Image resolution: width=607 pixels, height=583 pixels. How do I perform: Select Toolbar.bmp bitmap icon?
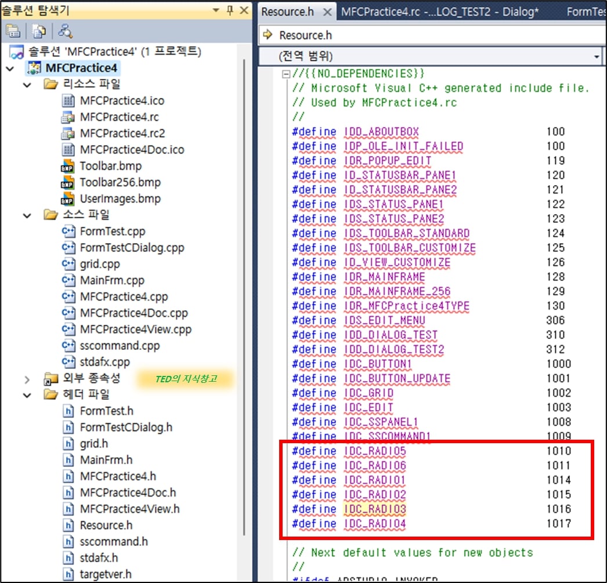coord(67,166)
